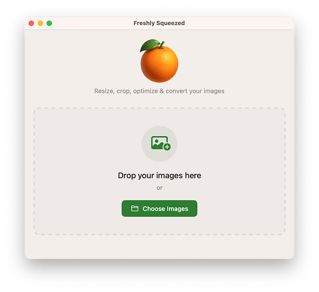
Task: Click the orange's green stem
Action: coord(162,45)
